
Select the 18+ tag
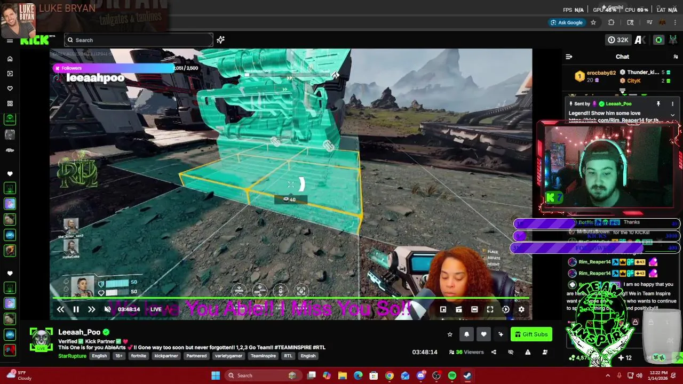(x=119, y=356)
